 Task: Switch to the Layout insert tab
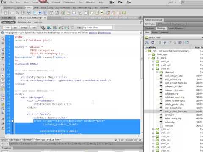(x=19, y=8)
